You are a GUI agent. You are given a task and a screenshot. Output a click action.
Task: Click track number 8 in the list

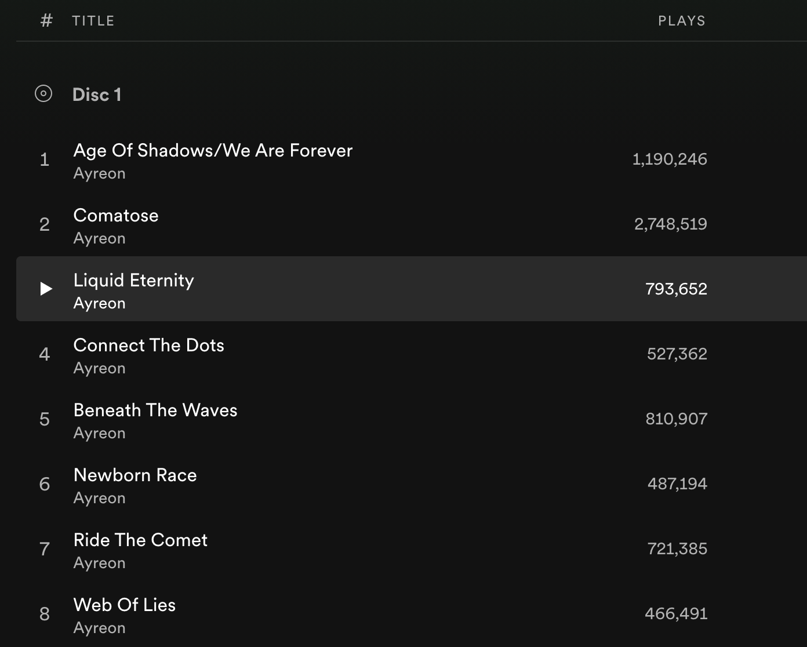pos(45,614)
